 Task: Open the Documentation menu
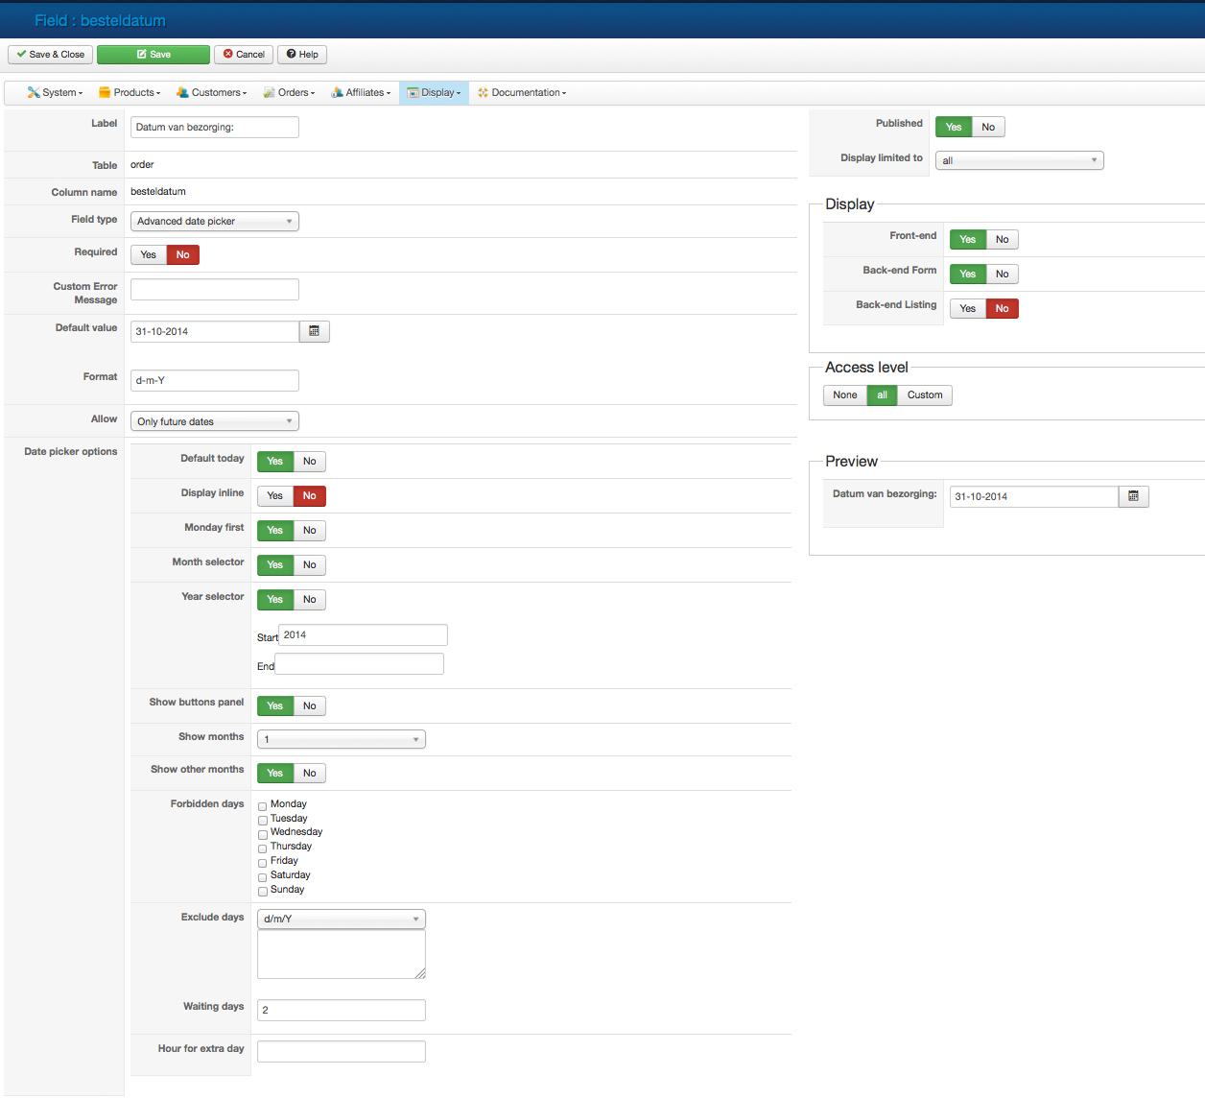point(522,93)
